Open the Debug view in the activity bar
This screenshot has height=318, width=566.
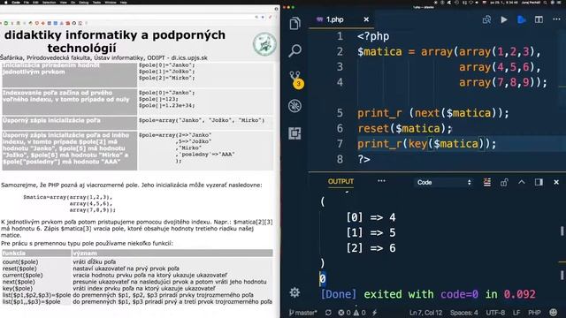tap(294, 106)
